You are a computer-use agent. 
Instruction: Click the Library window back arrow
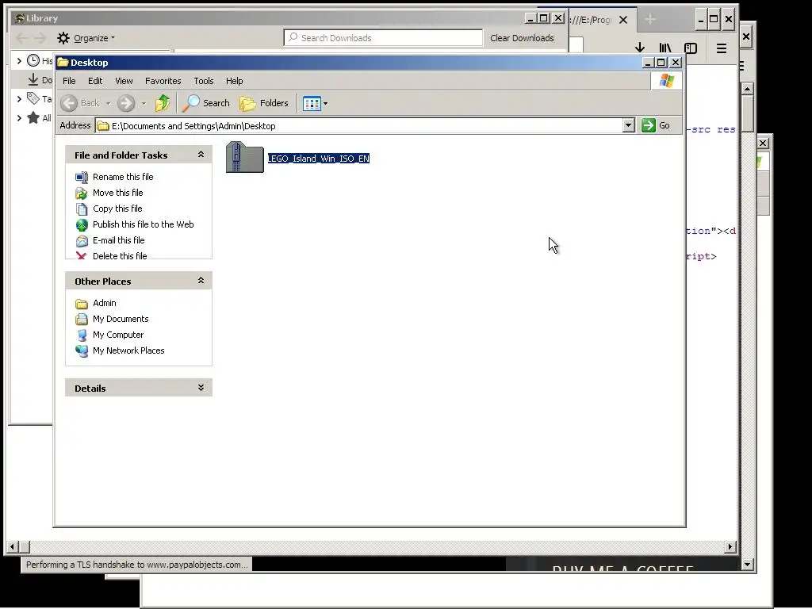click(22, 38)
